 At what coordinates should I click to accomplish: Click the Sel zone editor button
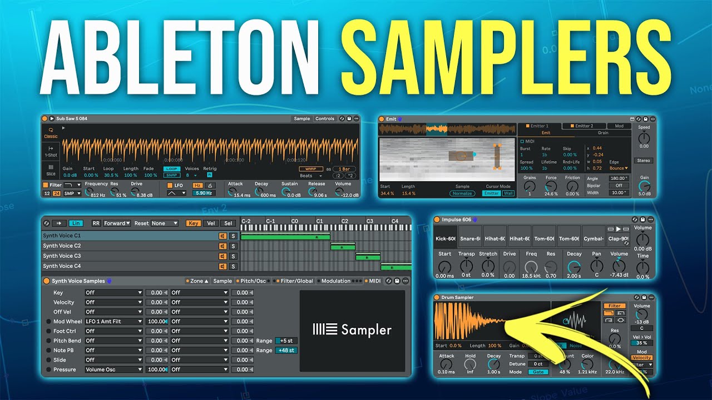[x=227, y=223]
